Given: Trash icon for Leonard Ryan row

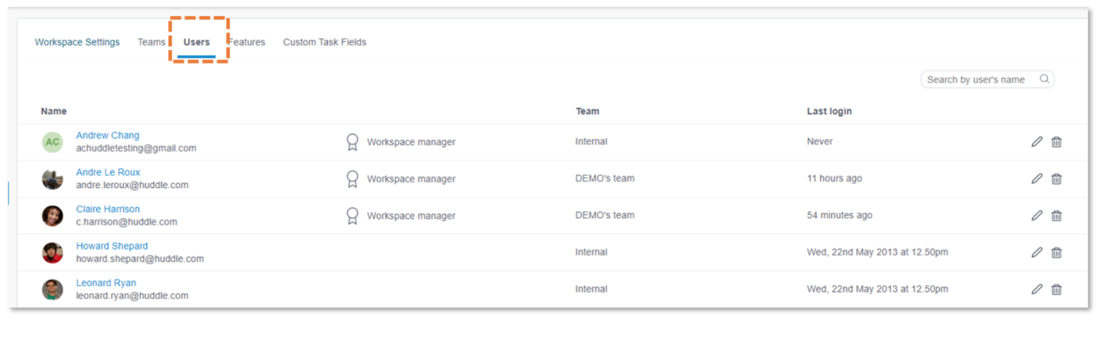Looking at the screenshot, I should (1057, 289).
